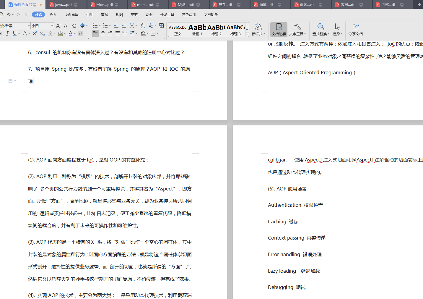Apply the 标题 3 style

tap(235, 30)
